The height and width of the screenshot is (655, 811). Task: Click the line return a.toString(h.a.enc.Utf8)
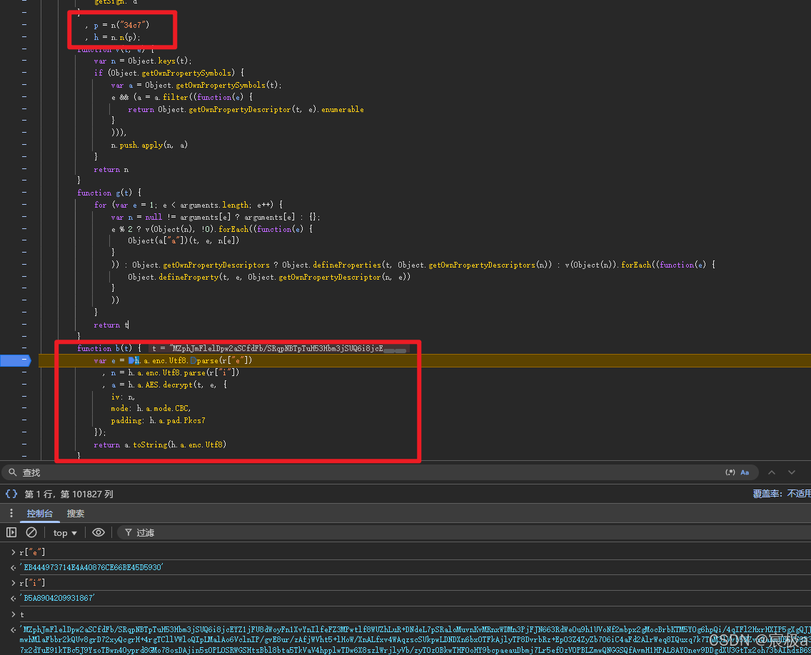(x=160, y=445)
